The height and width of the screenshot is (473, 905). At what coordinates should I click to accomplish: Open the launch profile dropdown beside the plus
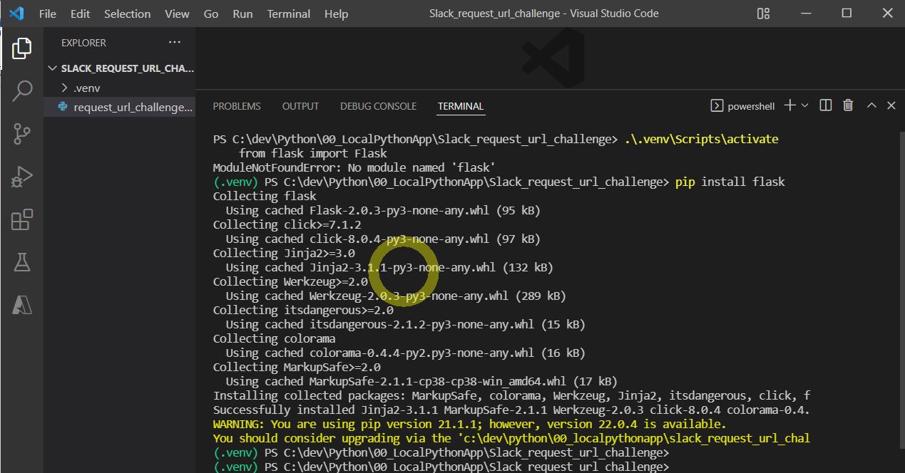[x=805, y=105]
